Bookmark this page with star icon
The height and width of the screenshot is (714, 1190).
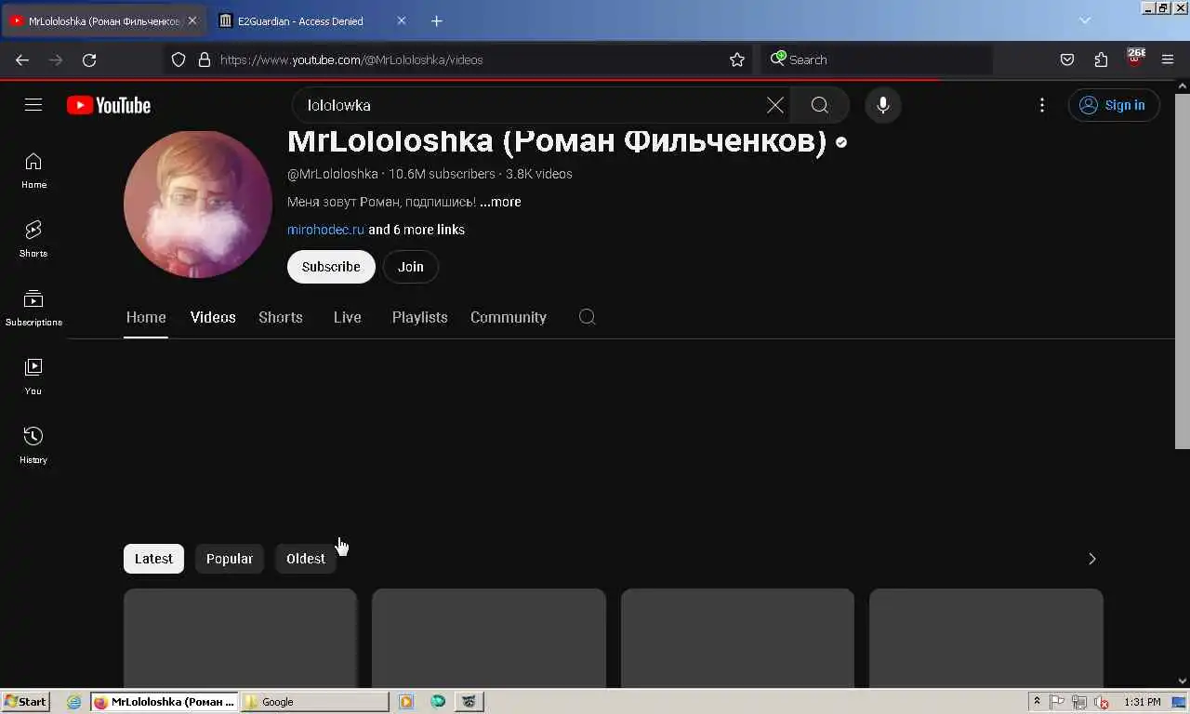tap(737, 59)
